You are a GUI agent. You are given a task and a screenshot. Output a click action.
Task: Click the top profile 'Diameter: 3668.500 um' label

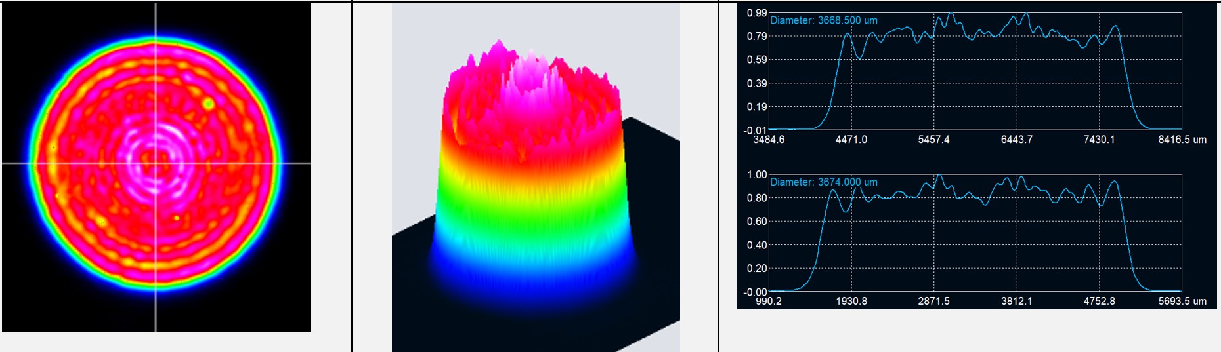tap(824, 20)
